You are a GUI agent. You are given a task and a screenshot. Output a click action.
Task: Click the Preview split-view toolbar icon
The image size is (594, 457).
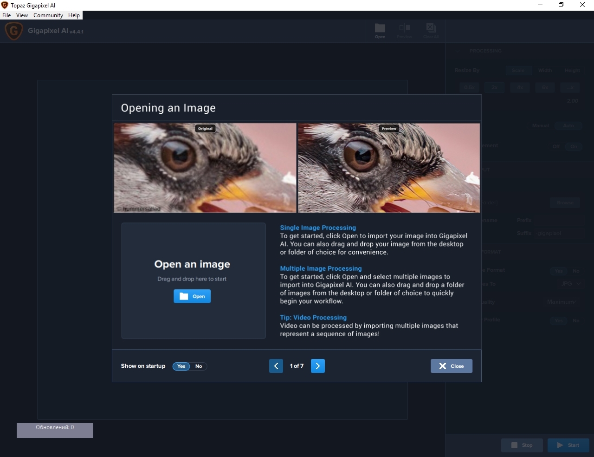(x=405, y=31)
